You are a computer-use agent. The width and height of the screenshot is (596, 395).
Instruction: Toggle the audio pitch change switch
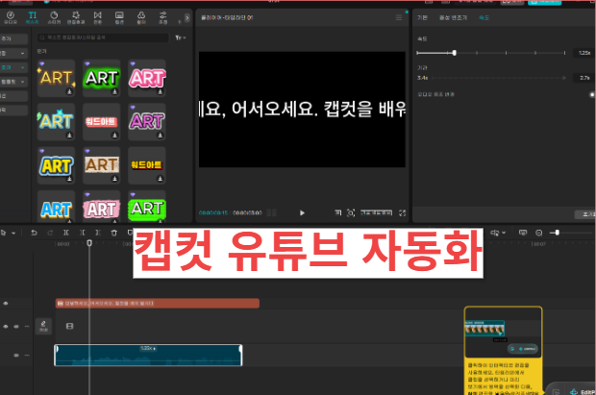[x=592, y=94]
